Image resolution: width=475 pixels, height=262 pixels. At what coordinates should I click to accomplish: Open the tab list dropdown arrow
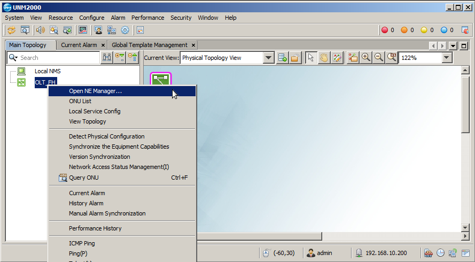(x=453, y=46)
